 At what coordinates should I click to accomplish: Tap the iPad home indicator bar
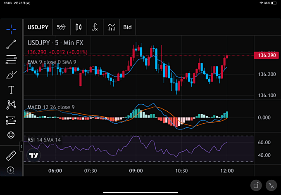(x=140, y=192)
